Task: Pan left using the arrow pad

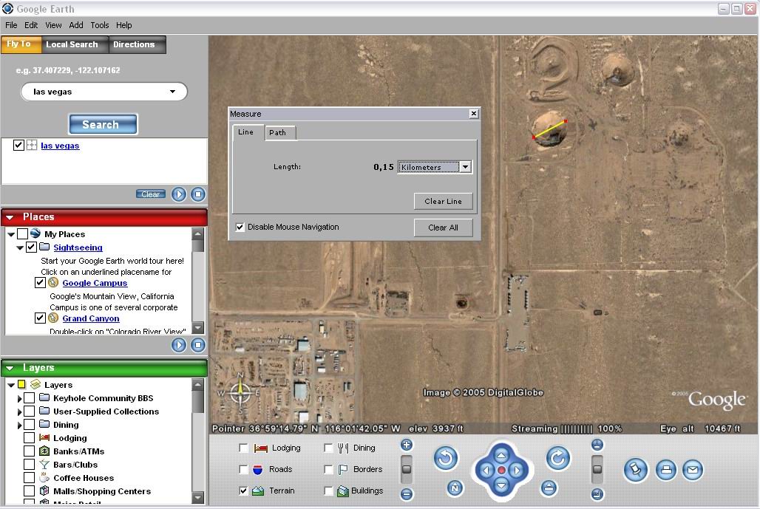Action: click(x=486, y=471)
